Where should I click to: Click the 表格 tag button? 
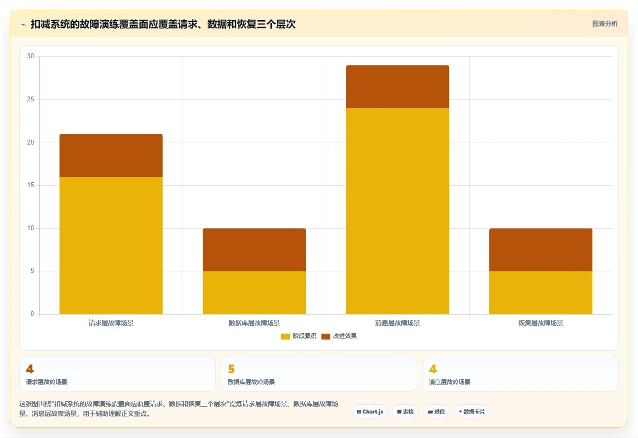[405, 412]
